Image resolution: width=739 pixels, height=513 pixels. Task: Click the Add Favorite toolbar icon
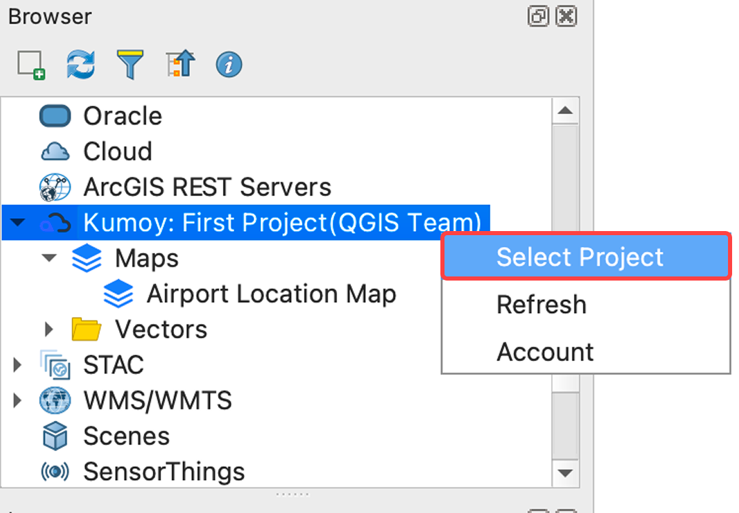pos(32,64)
